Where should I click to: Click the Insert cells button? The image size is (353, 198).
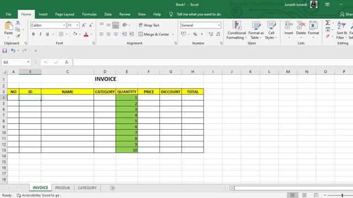(x=288, y=30)
